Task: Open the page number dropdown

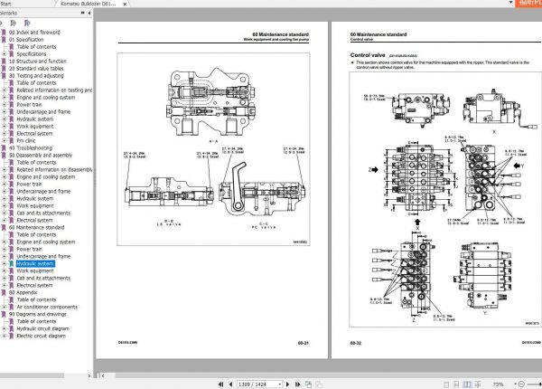Action: 279,384
